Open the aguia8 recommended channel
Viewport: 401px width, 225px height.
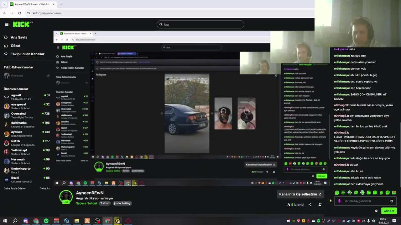point(27,97)
